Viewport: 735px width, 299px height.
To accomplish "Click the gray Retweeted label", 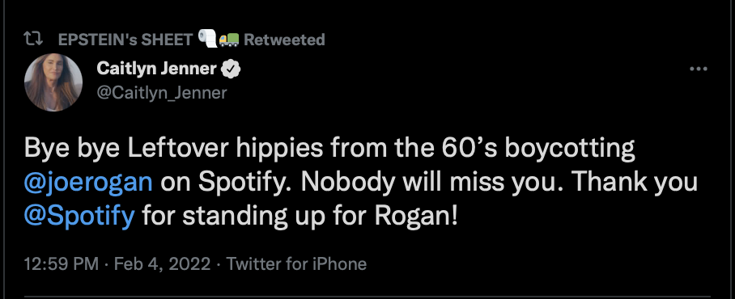I will tap(284, 40).
